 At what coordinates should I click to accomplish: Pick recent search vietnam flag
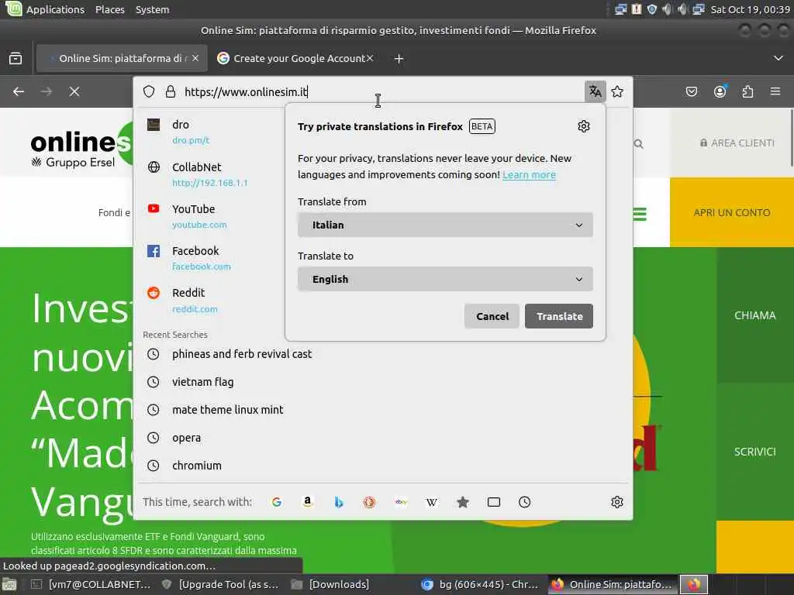coord(202,382)
